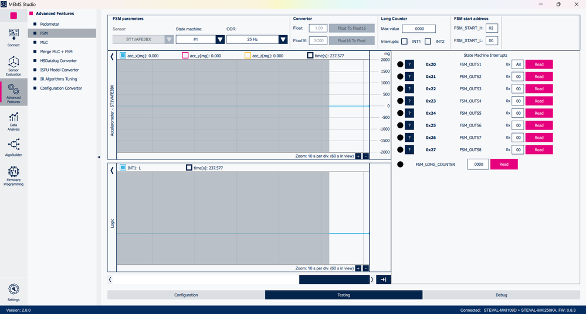Toggle acc_x[mg] trace checkbox
Image resolution: width=586 pixels, height=314 pixels.
(123, 55)
